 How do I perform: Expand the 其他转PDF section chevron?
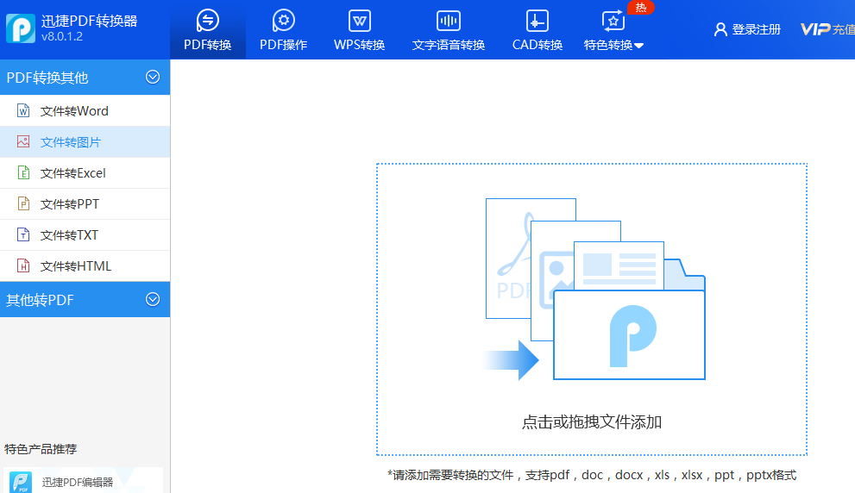click(153, 299)
